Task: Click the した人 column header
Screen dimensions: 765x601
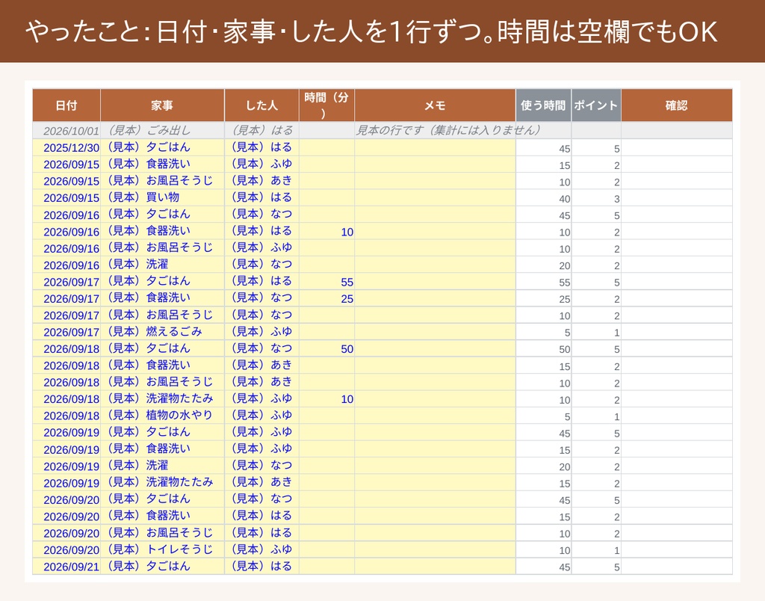Action: [x=261, y=105]
